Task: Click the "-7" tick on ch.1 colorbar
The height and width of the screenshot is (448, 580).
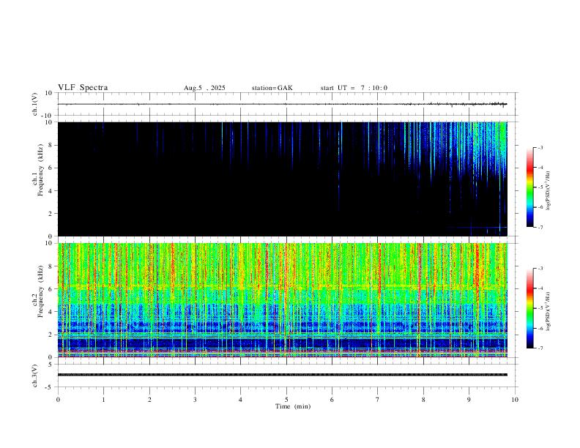Action: click(540, 228)
